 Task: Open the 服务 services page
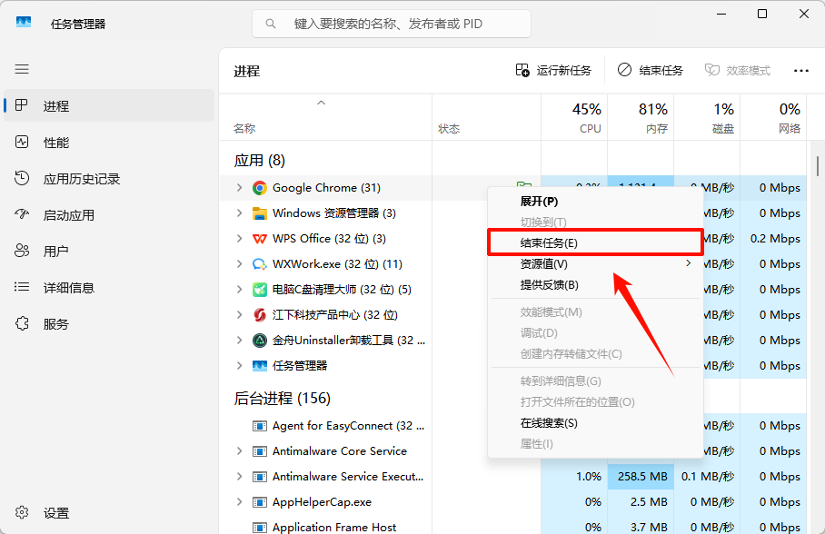[55, 324]
